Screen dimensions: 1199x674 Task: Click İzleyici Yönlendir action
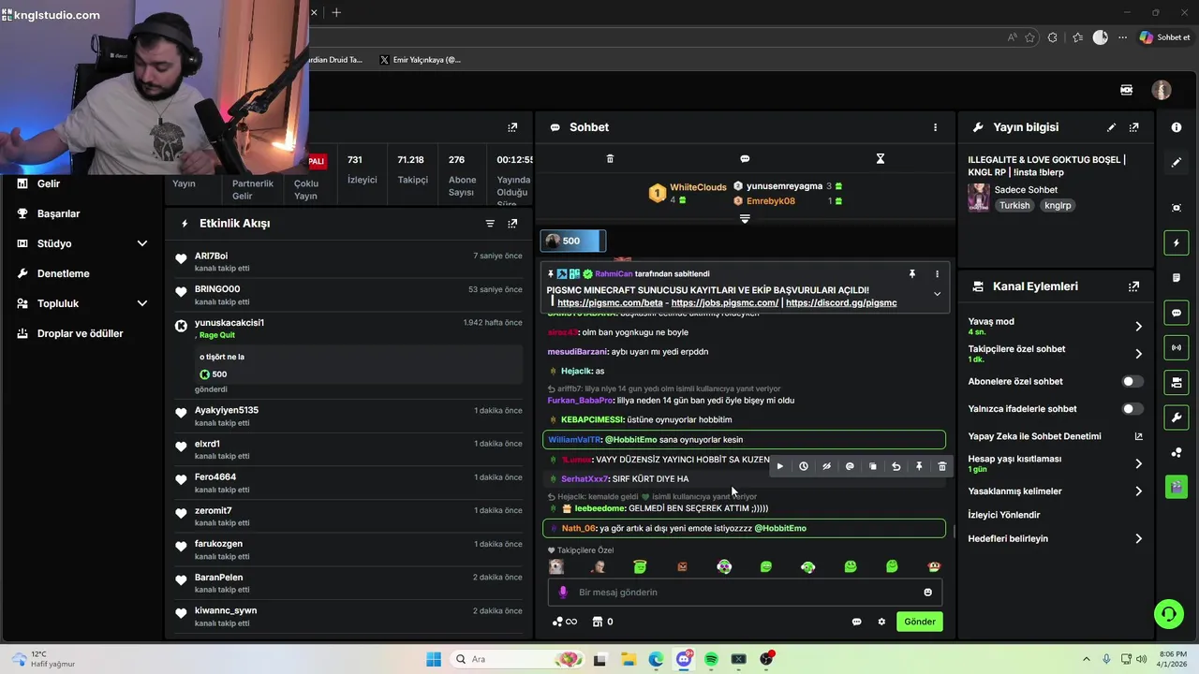point(1004,515)
